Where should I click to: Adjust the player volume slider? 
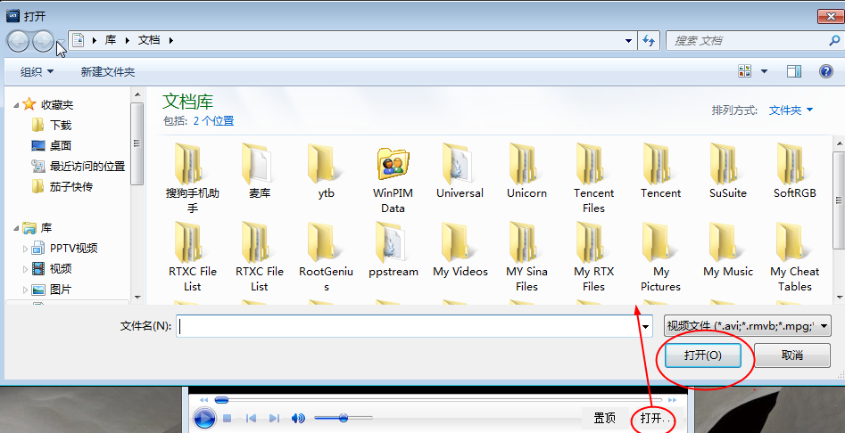[343, 418]
